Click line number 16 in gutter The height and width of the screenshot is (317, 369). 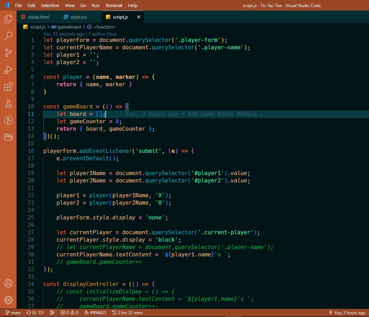(31, 151)
